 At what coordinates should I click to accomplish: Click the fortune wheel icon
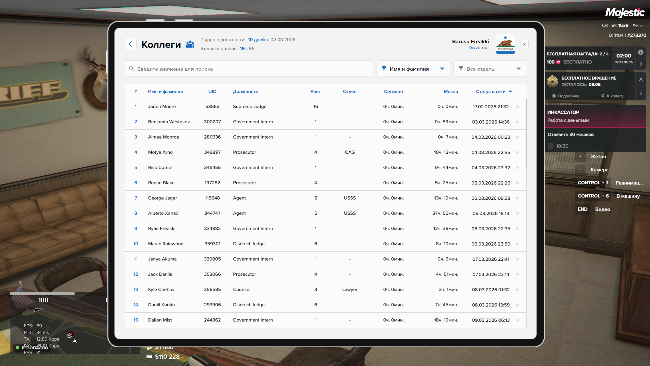(552, 81)
